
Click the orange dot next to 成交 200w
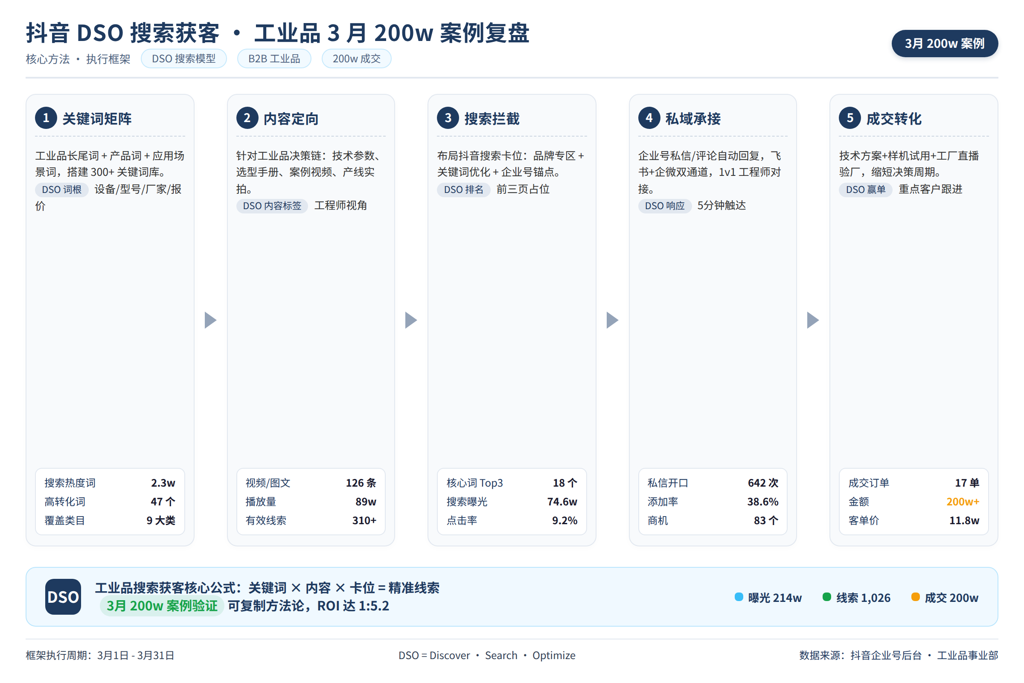pyautogui.click(x=916, y=597)
